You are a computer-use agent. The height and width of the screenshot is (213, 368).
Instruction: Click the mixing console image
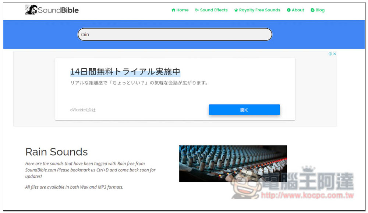coord(233,163)
